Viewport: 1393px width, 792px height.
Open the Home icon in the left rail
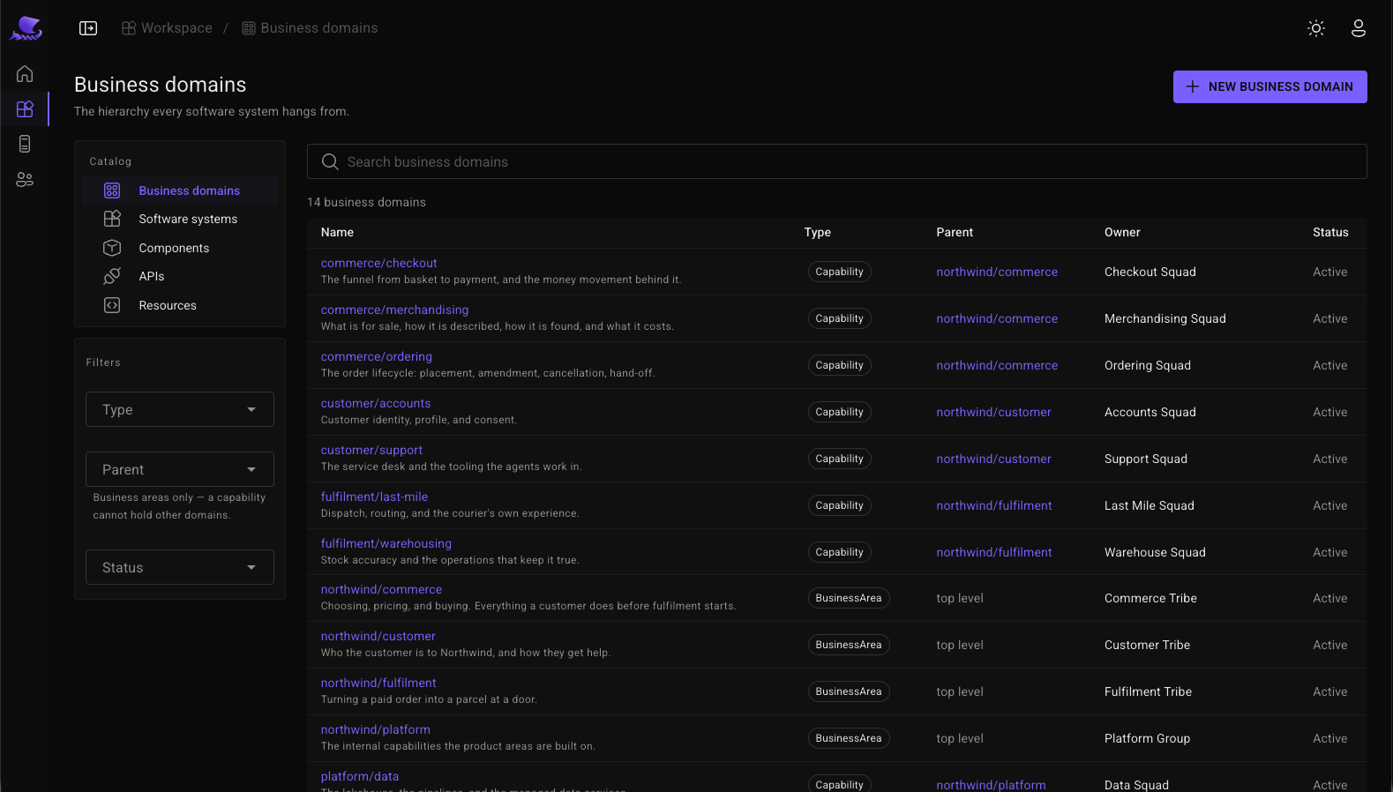[x=25, y=74]
